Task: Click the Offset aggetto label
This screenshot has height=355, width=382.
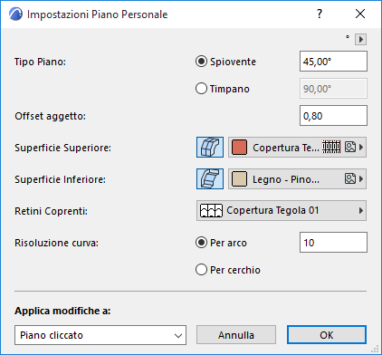Action: point(51,116)
